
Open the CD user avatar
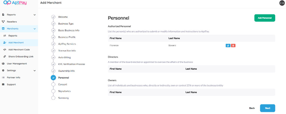point(282,3)
